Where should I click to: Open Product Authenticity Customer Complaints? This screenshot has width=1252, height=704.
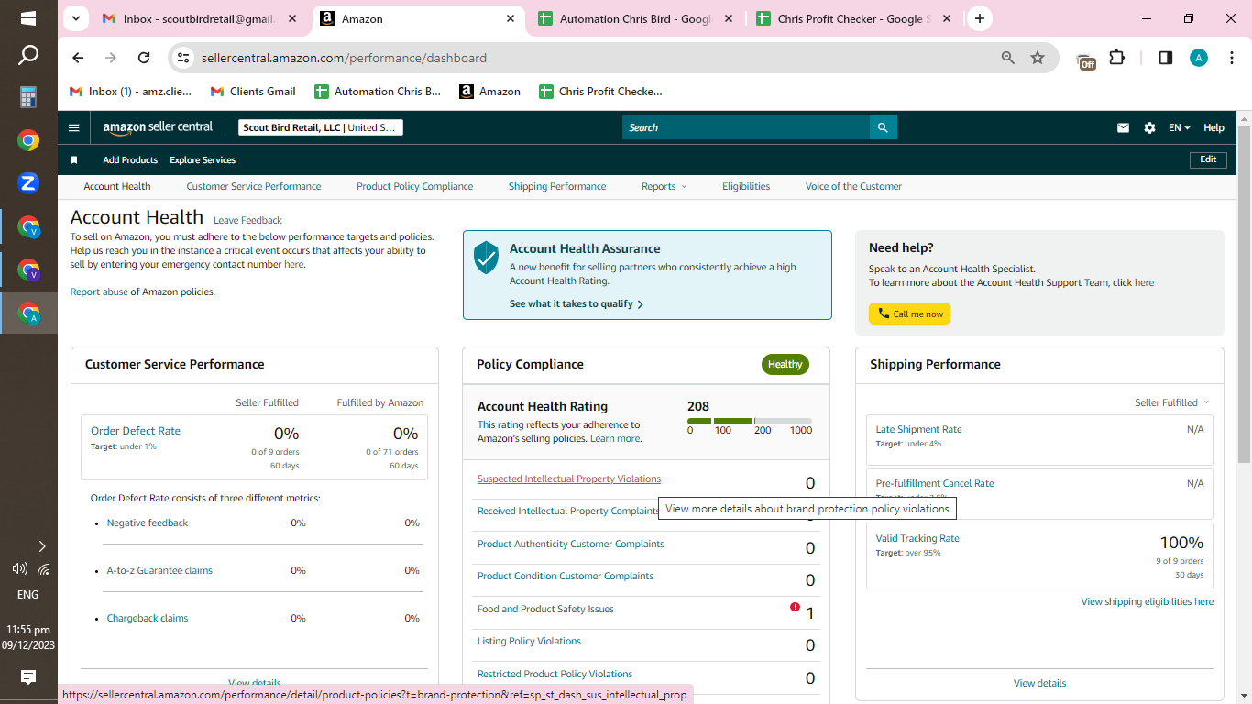click(571, 544)
